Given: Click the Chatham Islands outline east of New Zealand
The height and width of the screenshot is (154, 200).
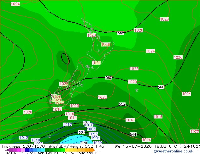Looking at the screenshot, I should (x=137, y=90).
